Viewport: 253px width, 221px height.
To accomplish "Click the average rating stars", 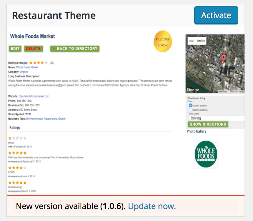I will [39, 62].
